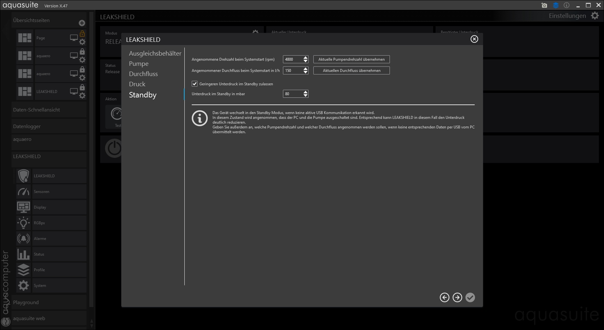Viewport: 604px width, 330px height.
Task: Confirm dialog with the checkmark icon
Action: pos(470,297)
